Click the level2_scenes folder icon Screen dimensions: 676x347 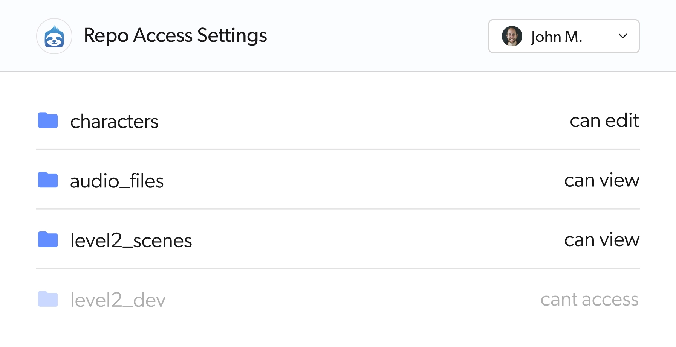(x=47, y=239)
